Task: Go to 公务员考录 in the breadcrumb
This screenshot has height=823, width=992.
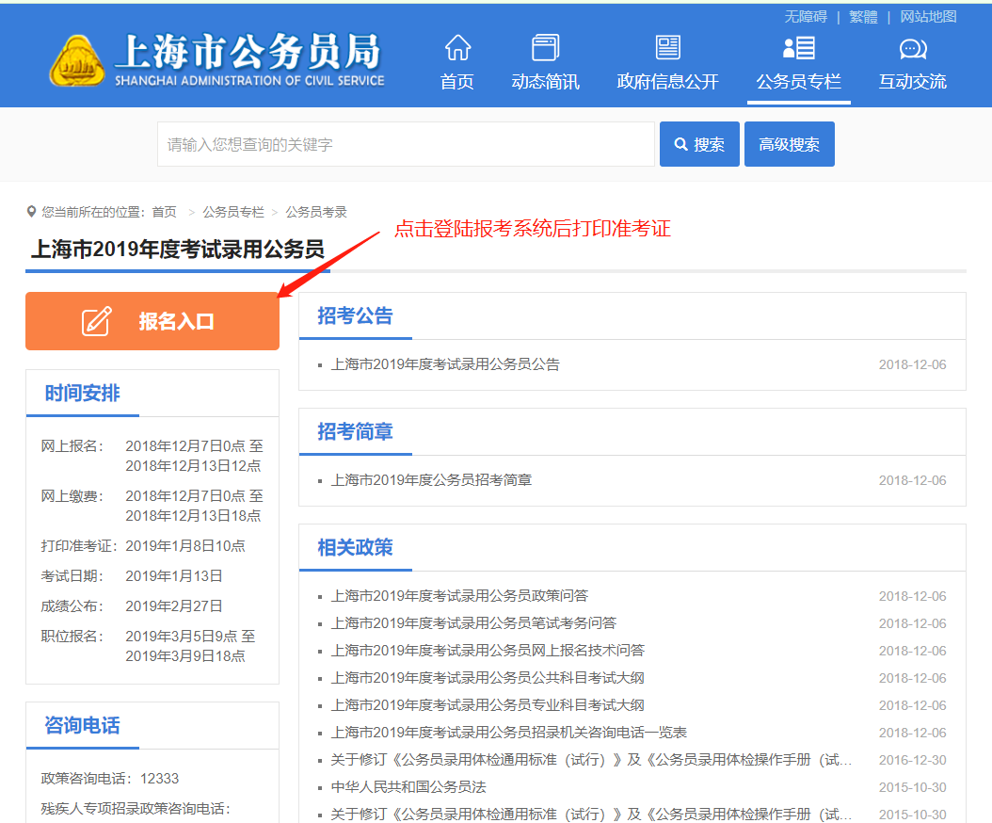Action: pyautogui.click(x=315, y=212)
